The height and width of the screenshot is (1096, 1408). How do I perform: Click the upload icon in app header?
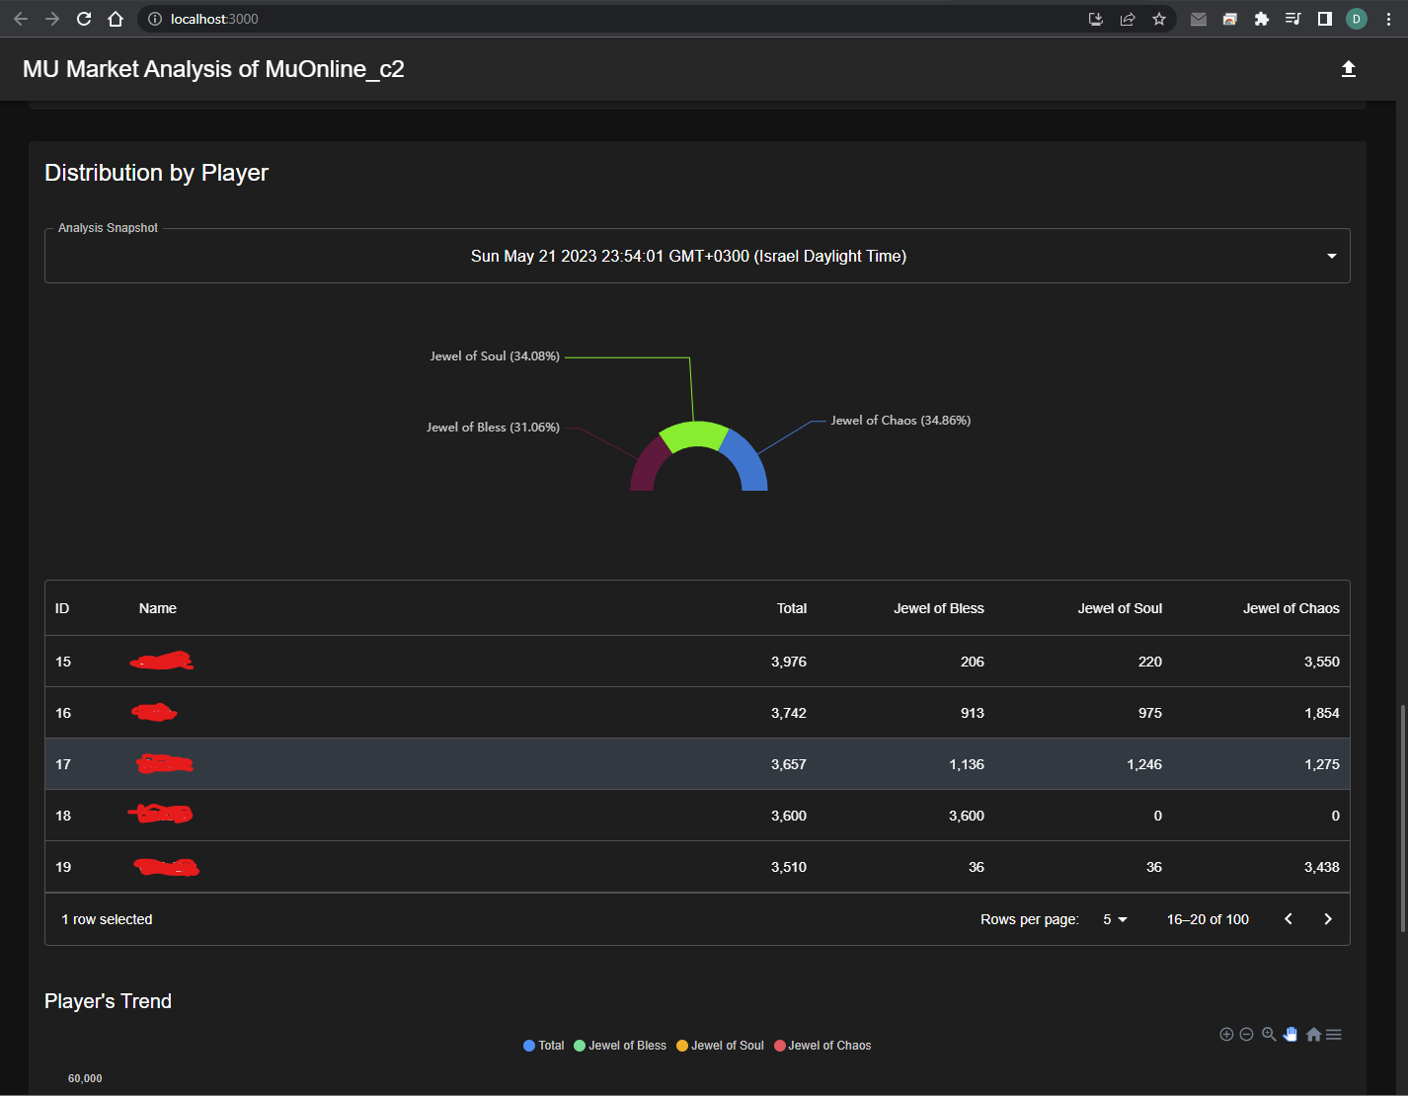click(1348, 69)
